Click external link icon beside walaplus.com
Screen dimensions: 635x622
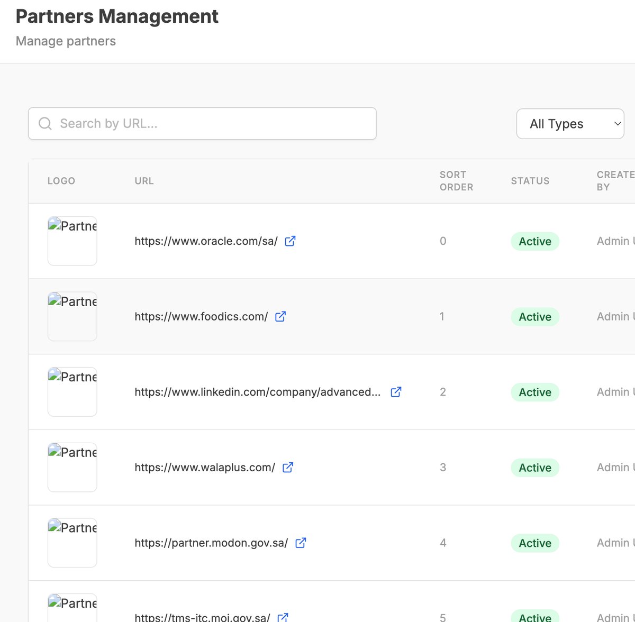[288, 468]
